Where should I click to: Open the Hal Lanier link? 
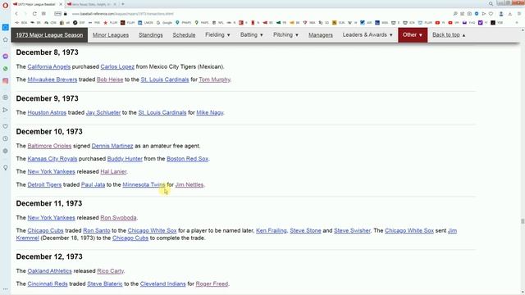click(x=113, y=171)
